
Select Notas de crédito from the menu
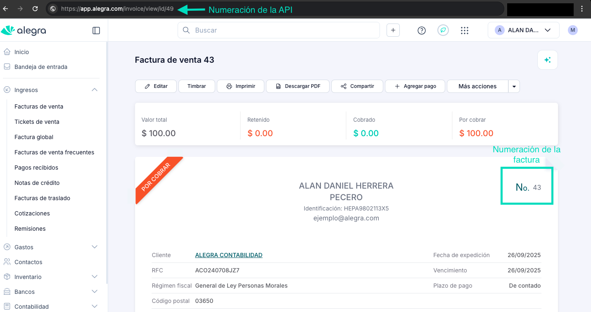38,182
